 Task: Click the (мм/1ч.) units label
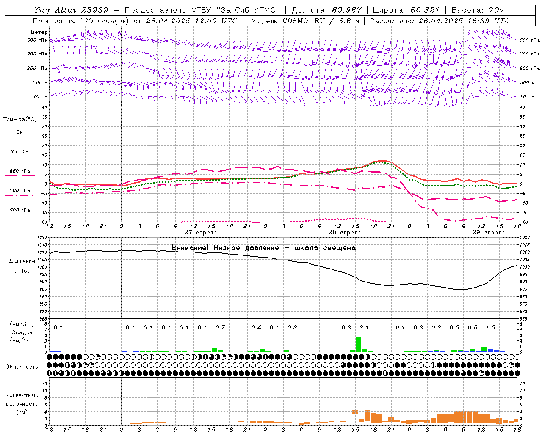22,340
